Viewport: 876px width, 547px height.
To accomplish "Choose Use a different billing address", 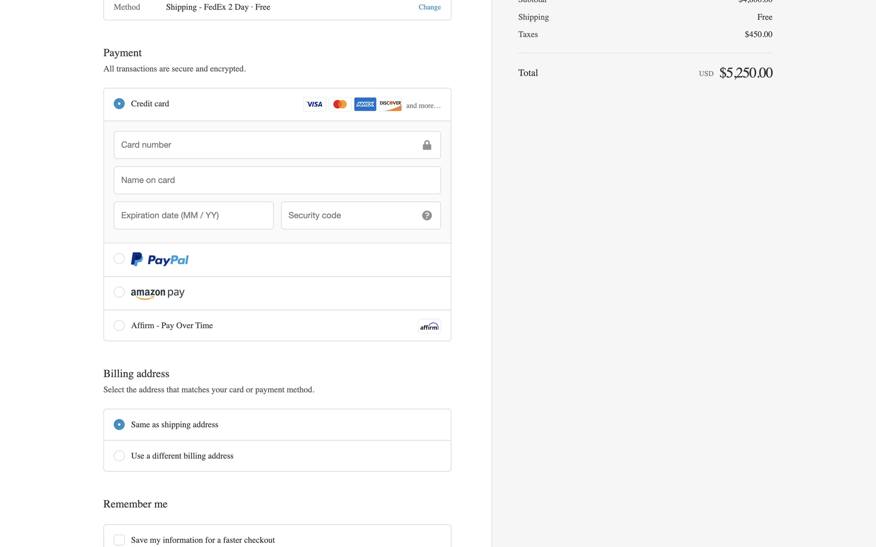I will pos(119,456).
